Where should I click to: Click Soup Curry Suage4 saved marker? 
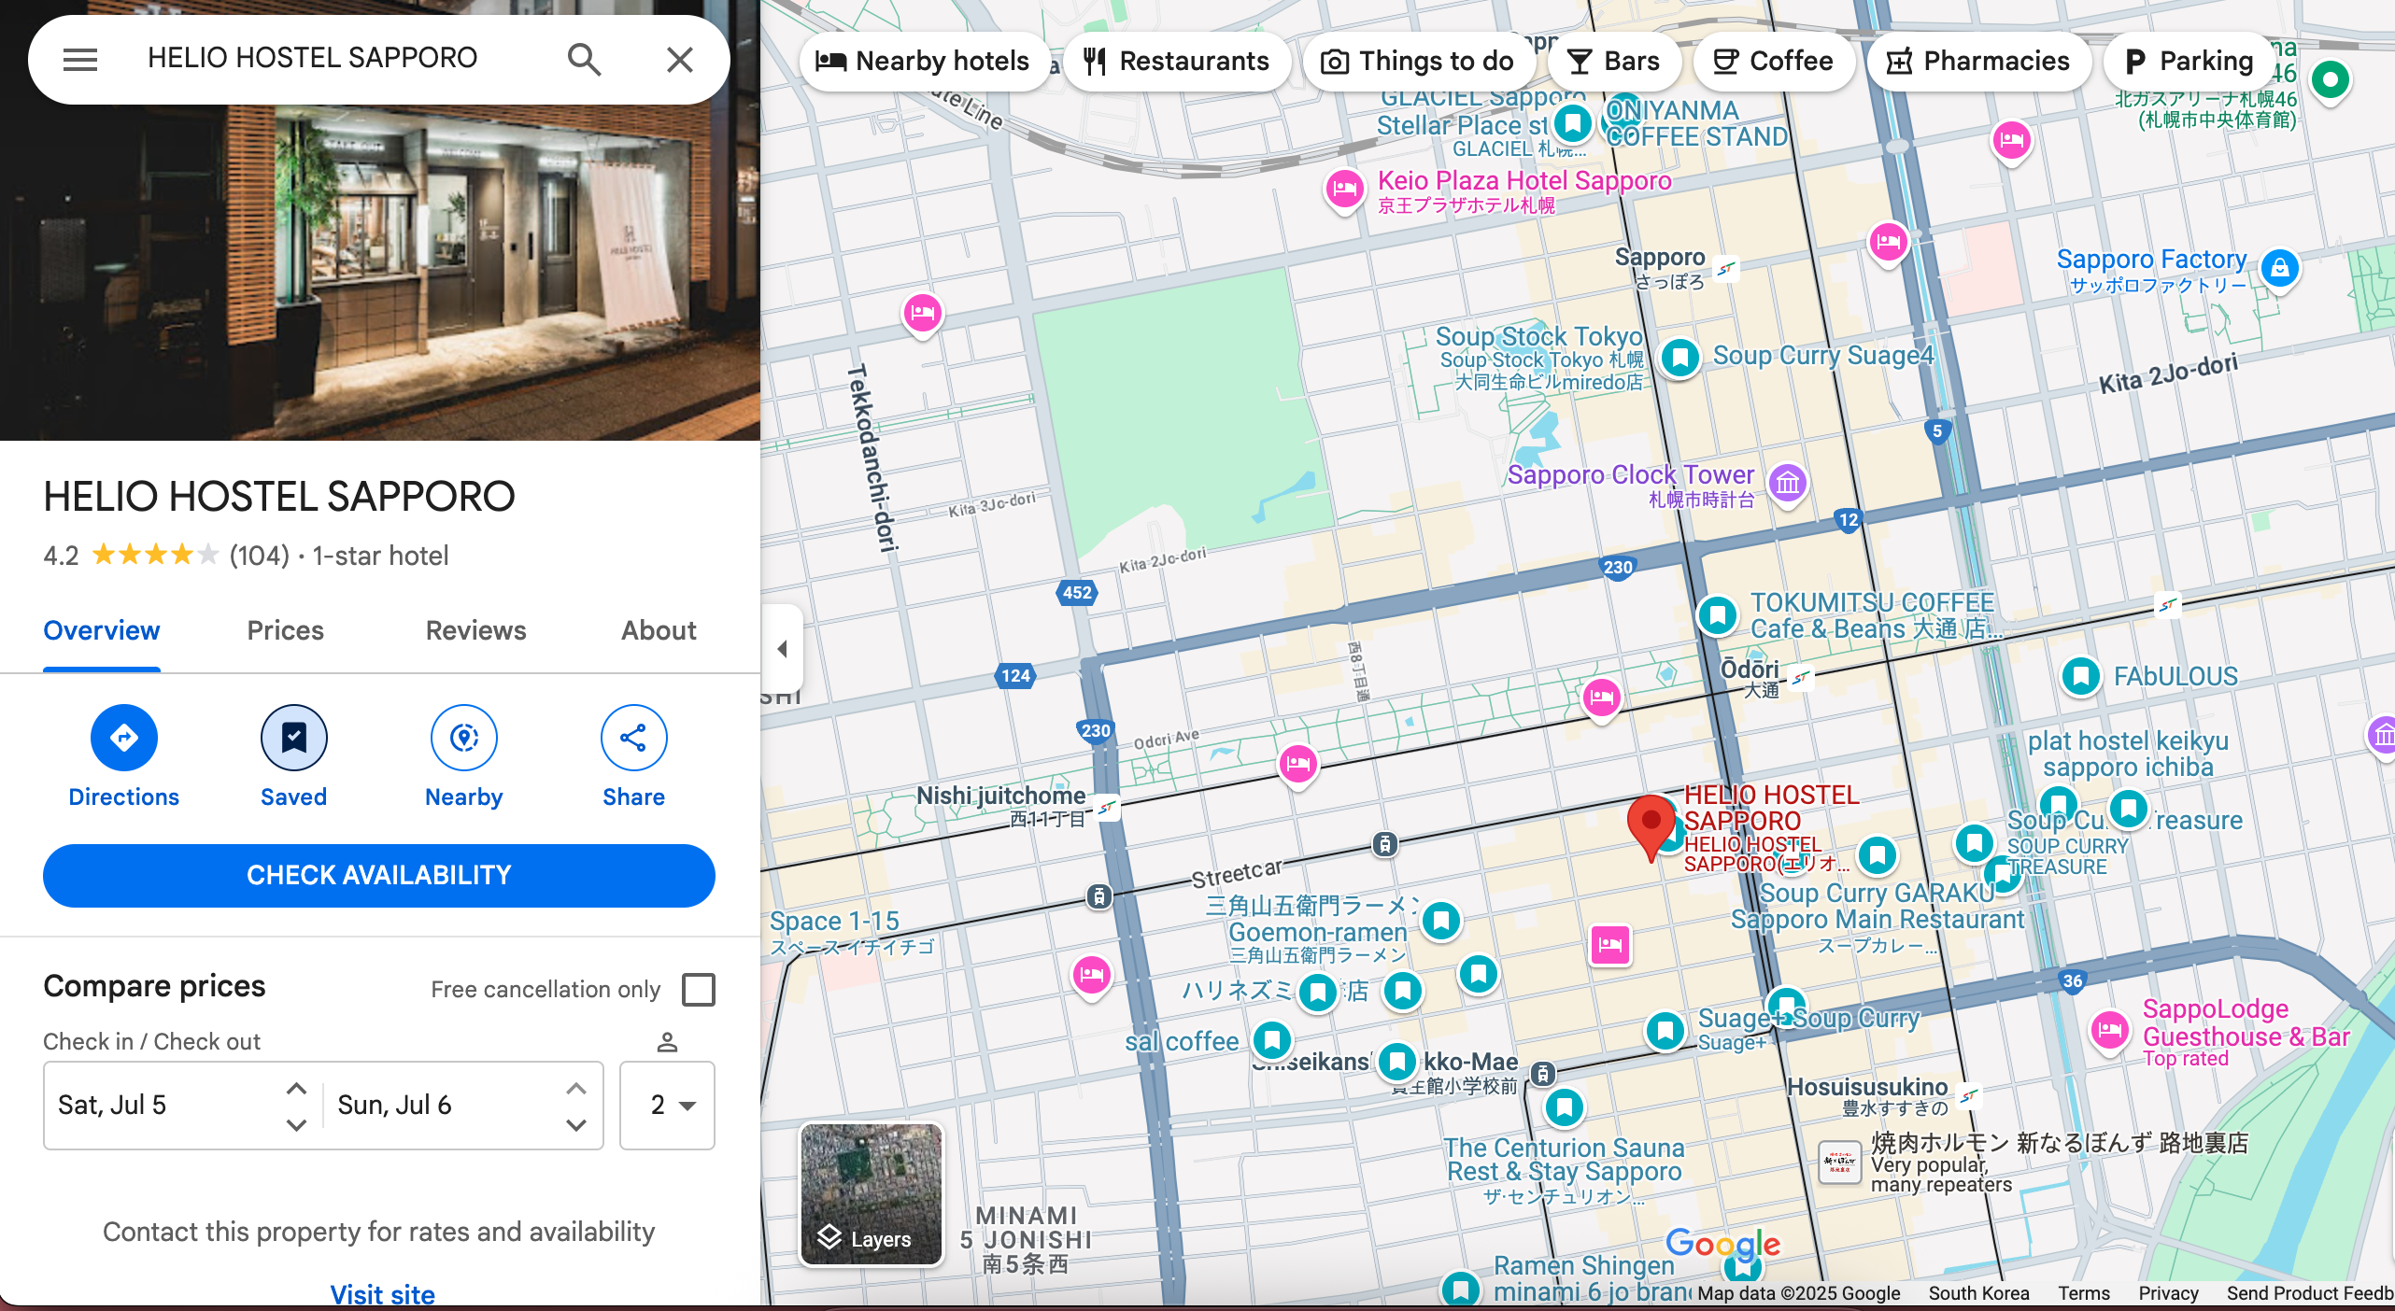coord(1679,358)
